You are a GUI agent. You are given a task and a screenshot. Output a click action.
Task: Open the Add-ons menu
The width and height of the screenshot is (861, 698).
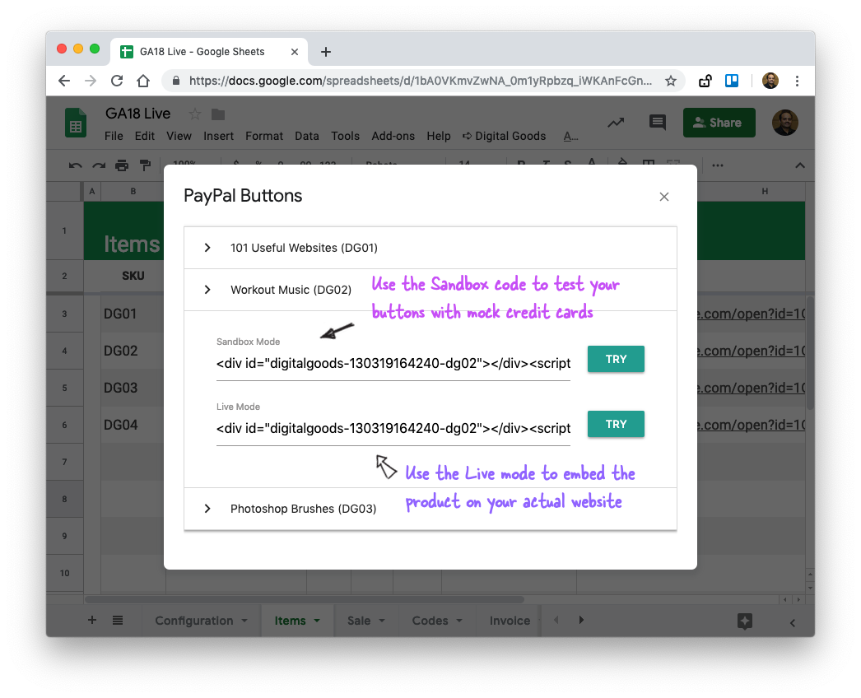pyautogui.click(x=393, y=136)
